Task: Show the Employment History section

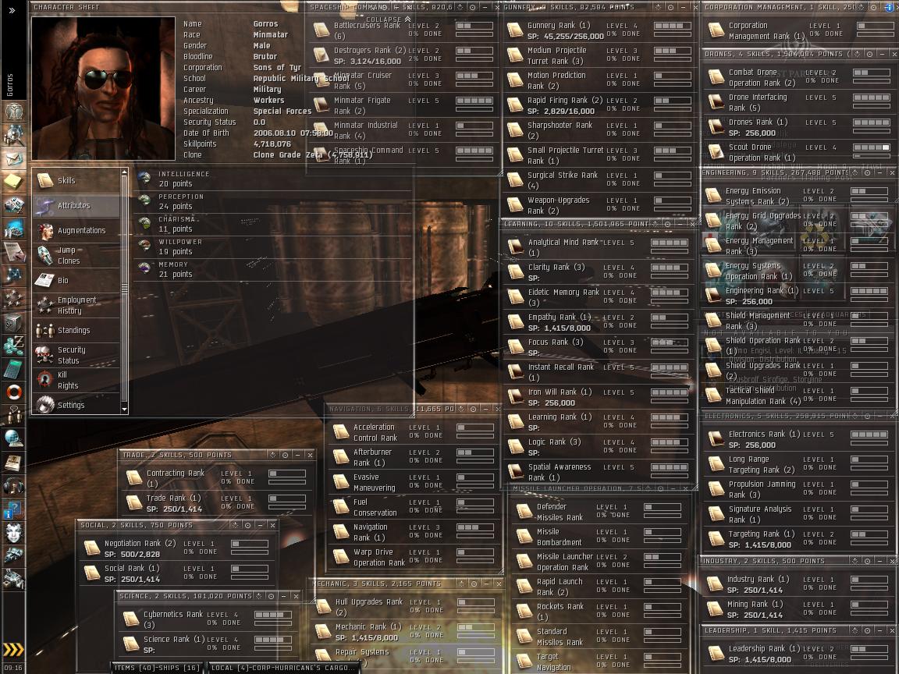Action: 76,305
